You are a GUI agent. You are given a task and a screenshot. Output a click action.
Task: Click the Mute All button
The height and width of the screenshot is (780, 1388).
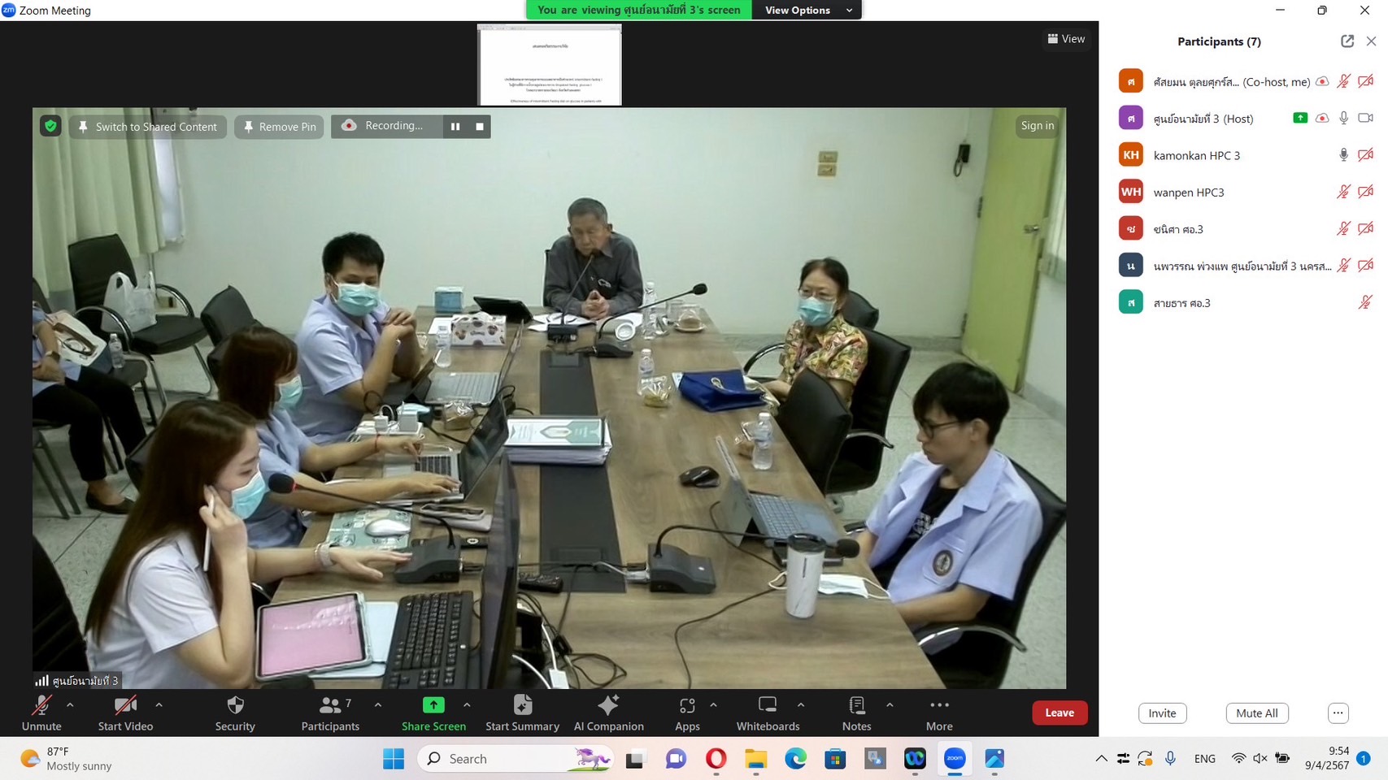[x=1256, y=713]
